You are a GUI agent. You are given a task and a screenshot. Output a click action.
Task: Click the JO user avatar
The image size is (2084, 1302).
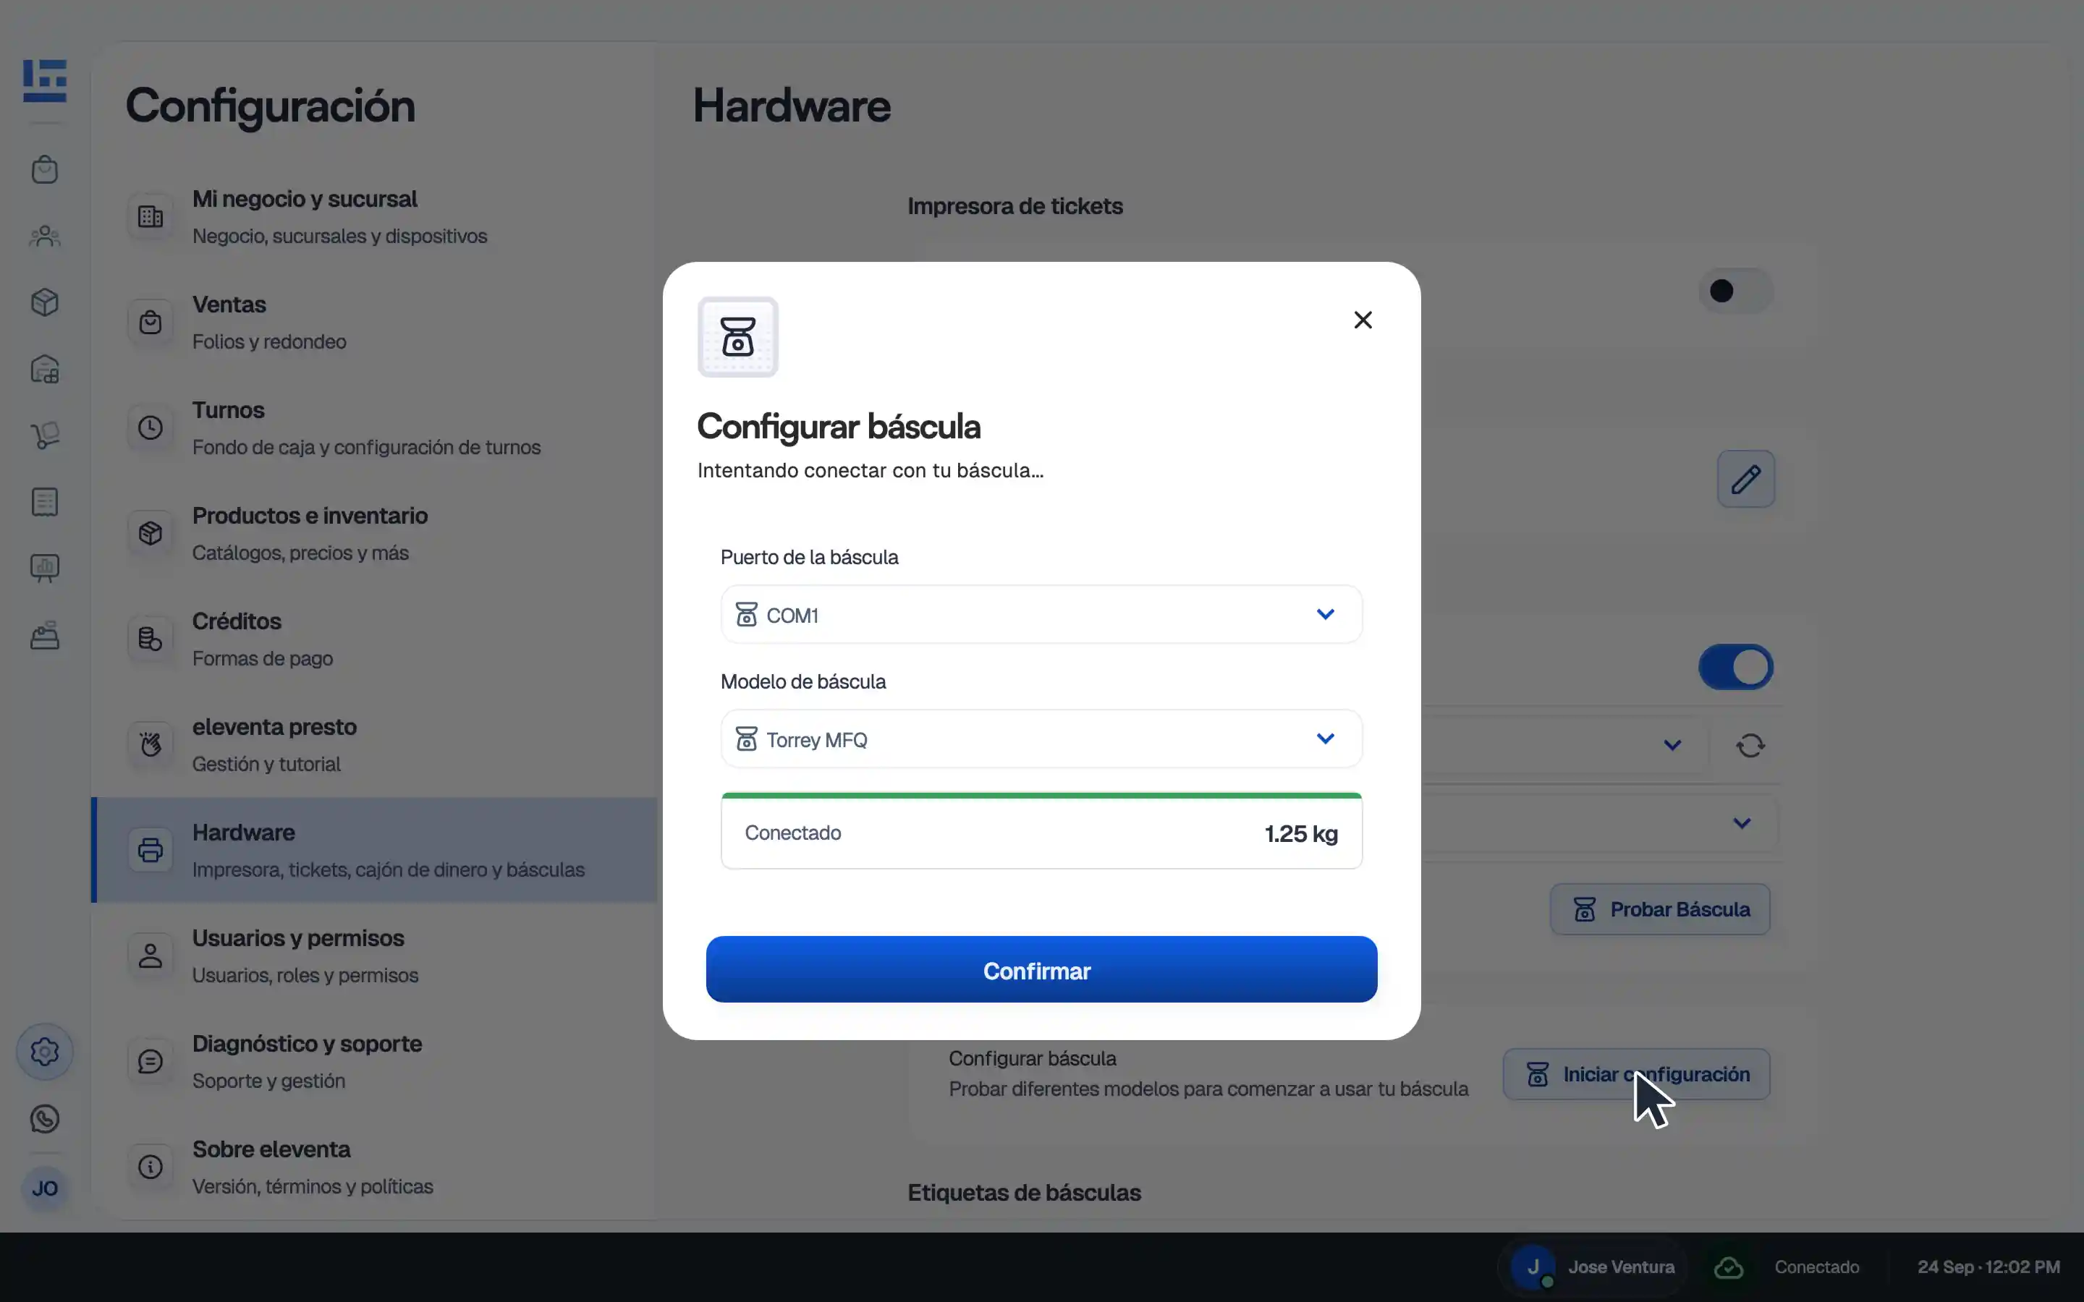click(45, 1188)
